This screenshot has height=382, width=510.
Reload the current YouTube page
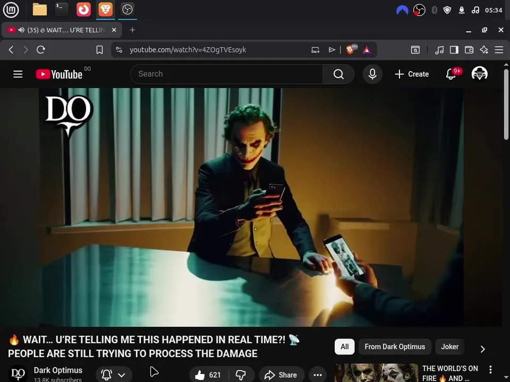41,50
